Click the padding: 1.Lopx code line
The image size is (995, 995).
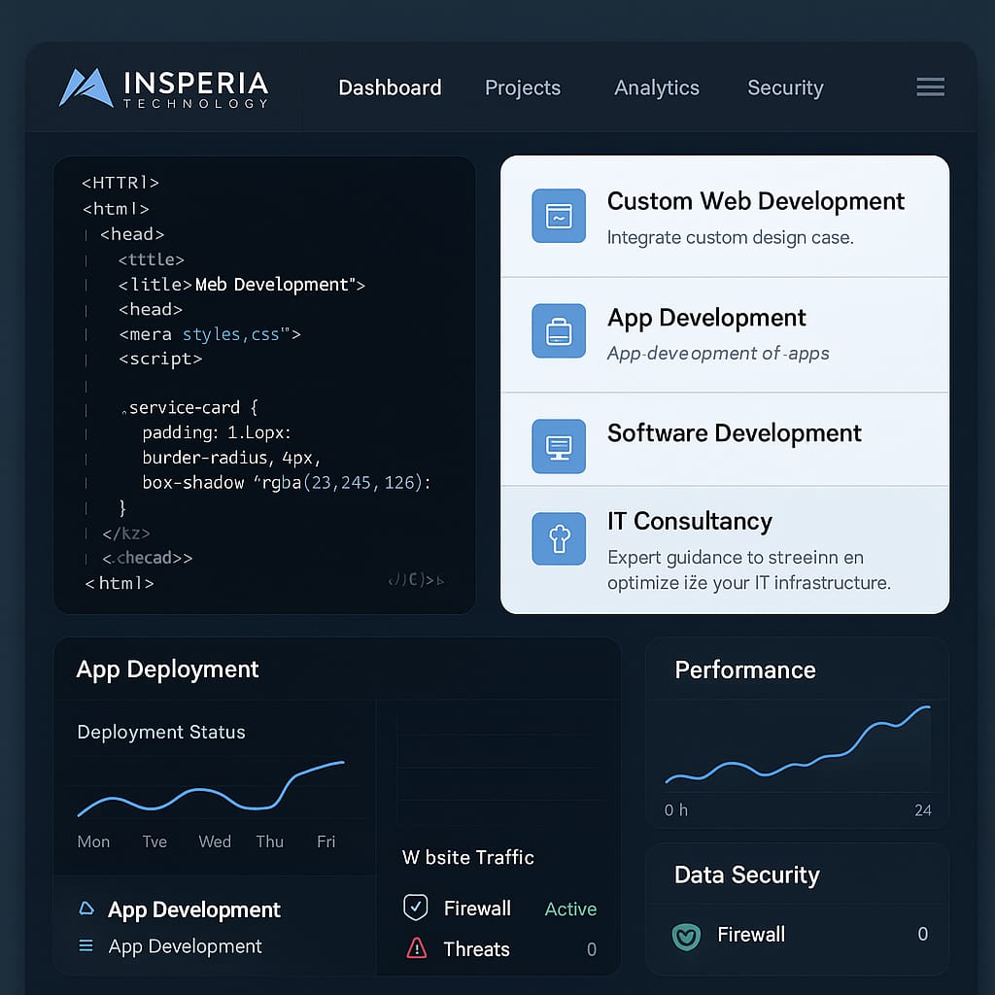tap(217, 432)
